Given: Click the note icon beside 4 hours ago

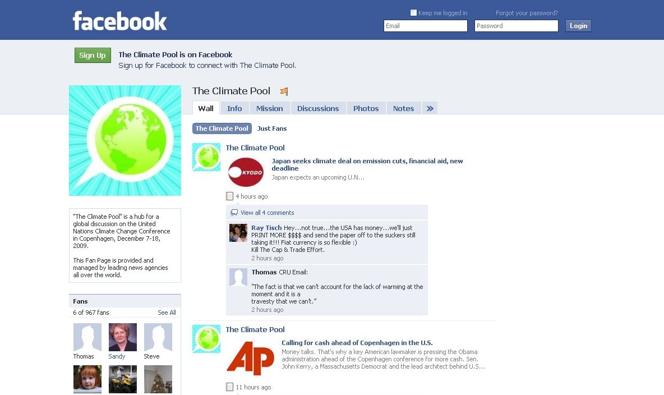Looking at the screenshot, I should pos(229,196).
